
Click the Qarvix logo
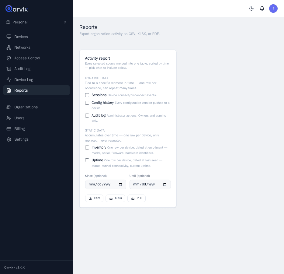point(16,9)
